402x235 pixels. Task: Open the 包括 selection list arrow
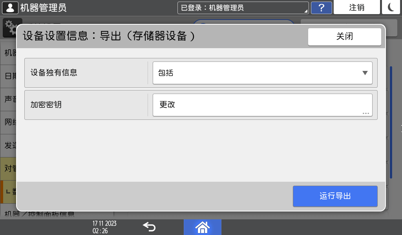(x=365, y=73)
